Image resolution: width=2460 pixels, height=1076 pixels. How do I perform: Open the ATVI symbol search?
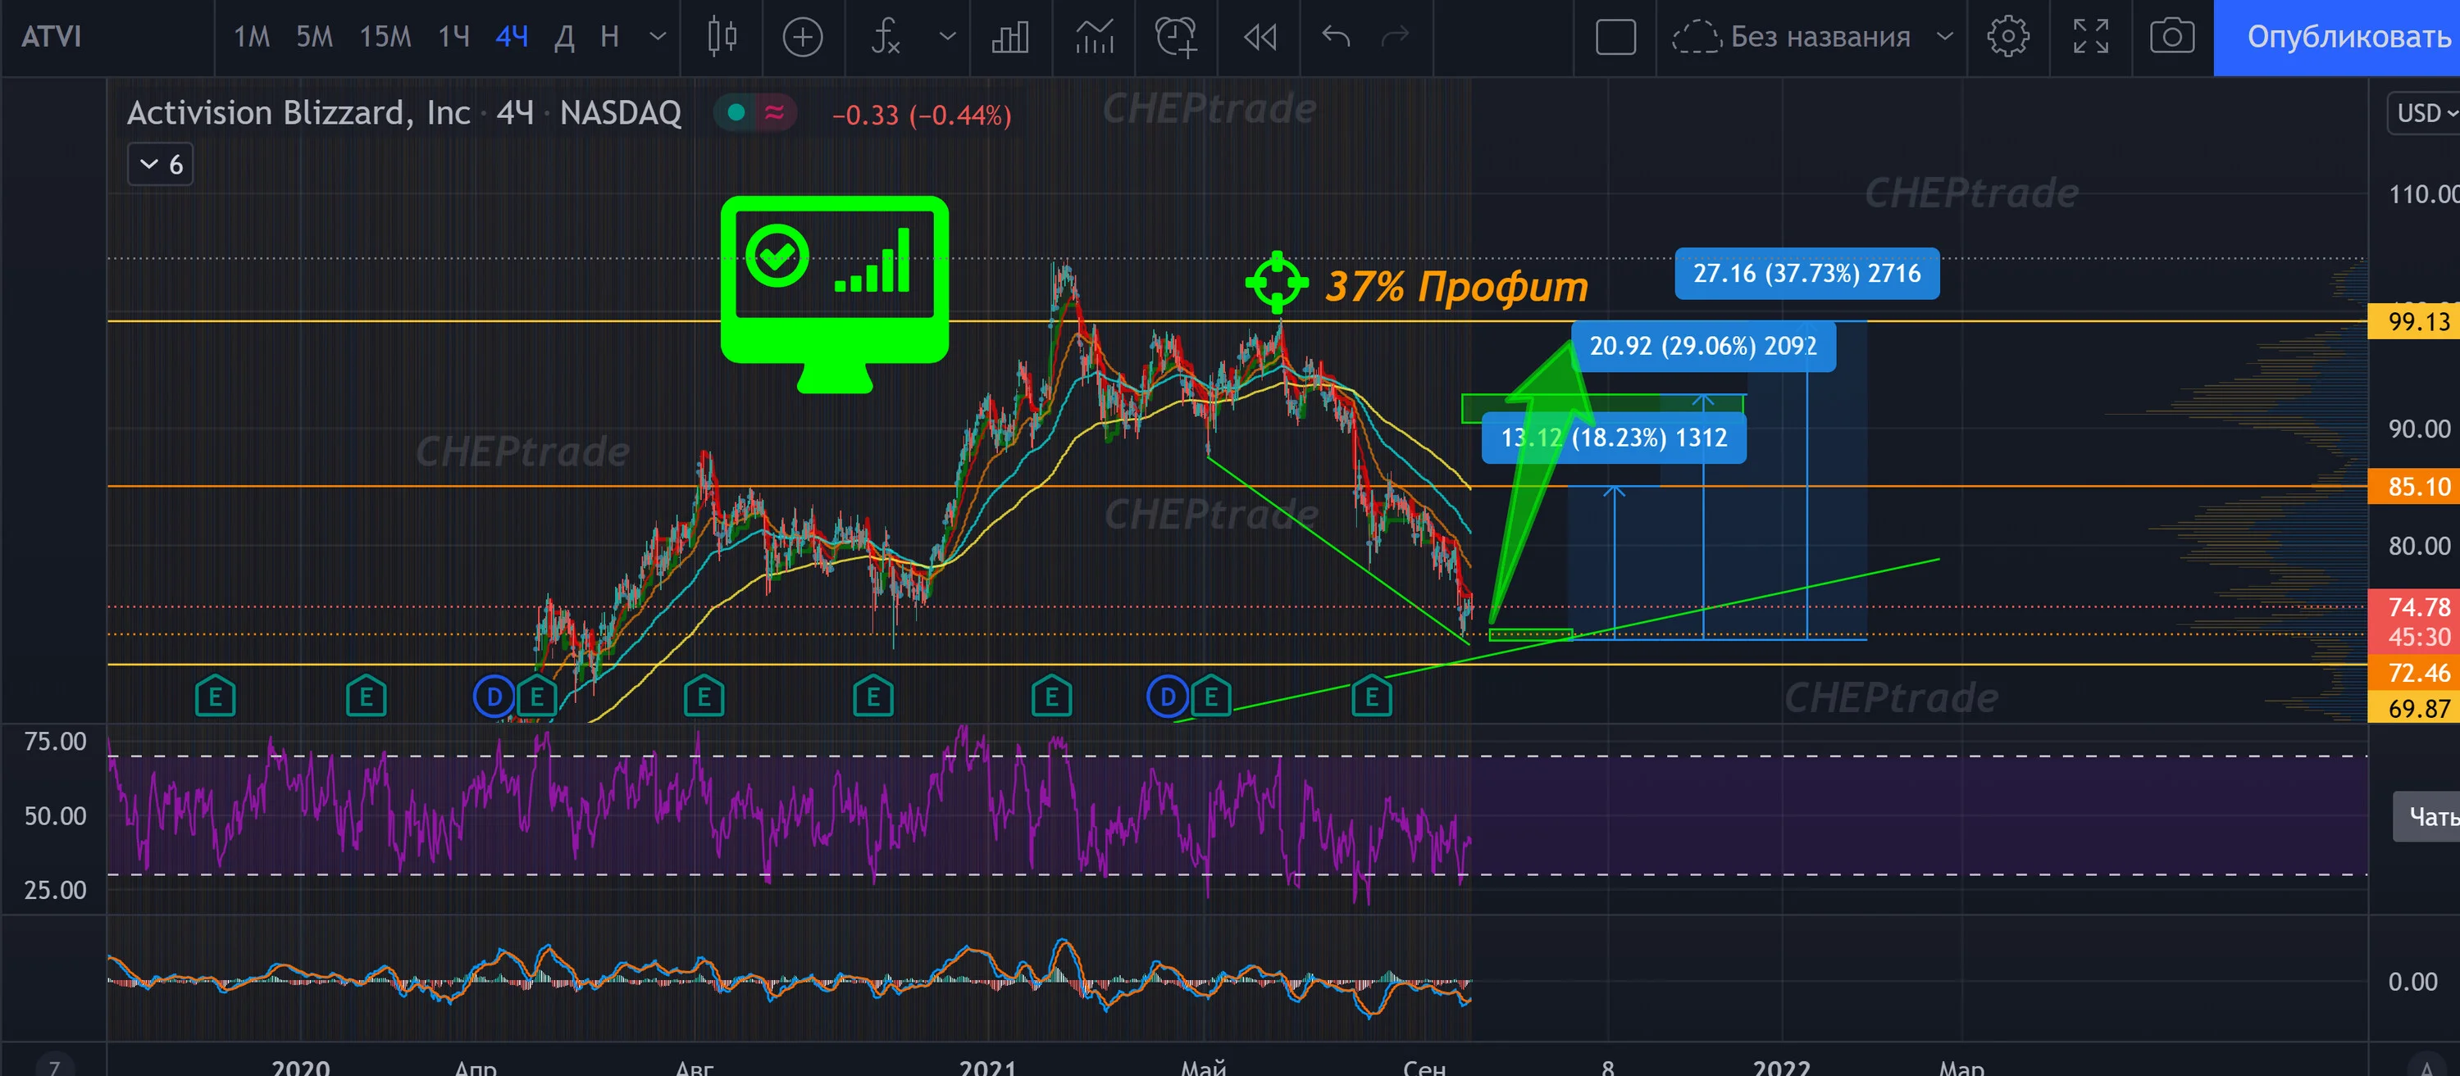pyautogui.click(x=52, y=37)
